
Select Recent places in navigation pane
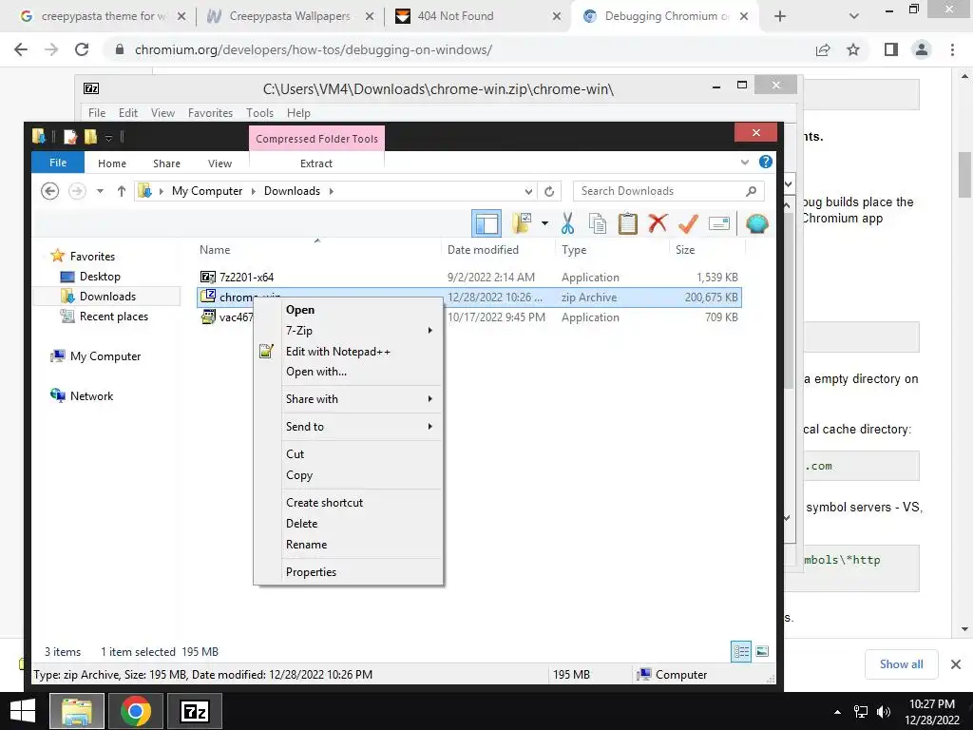coord(114,316)
